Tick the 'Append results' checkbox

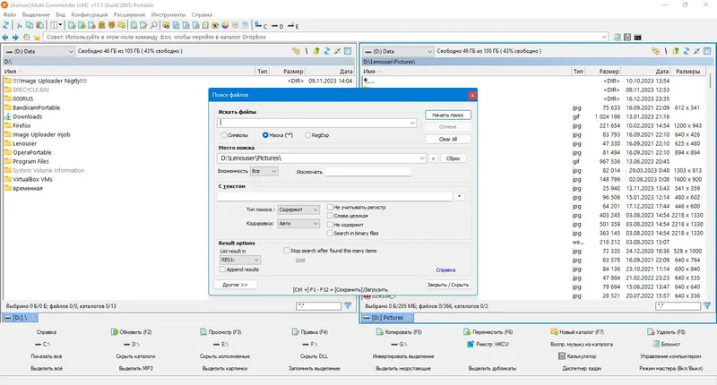(222, 269)
